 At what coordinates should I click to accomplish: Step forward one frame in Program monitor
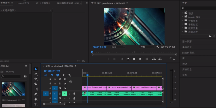click(x=140, y=59)
